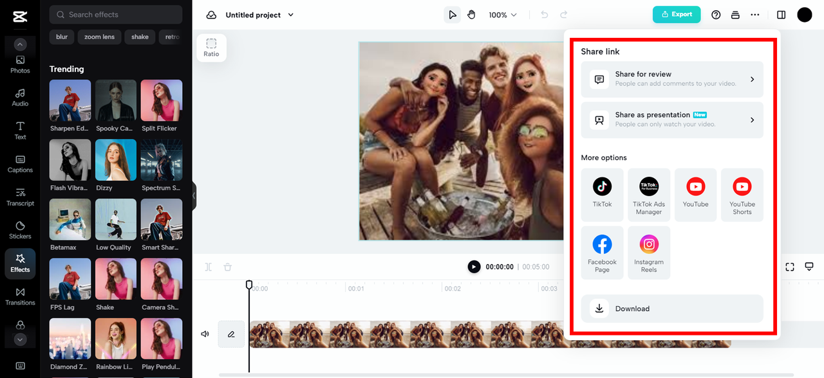Toggle the panel layout icon
Screen dimensions: 824x378
click(781, 15)
